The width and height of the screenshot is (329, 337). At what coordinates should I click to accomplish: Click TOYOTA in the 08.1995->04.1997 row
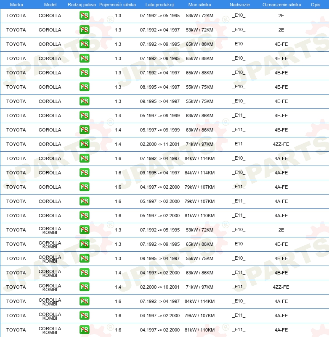pos(16,87)
